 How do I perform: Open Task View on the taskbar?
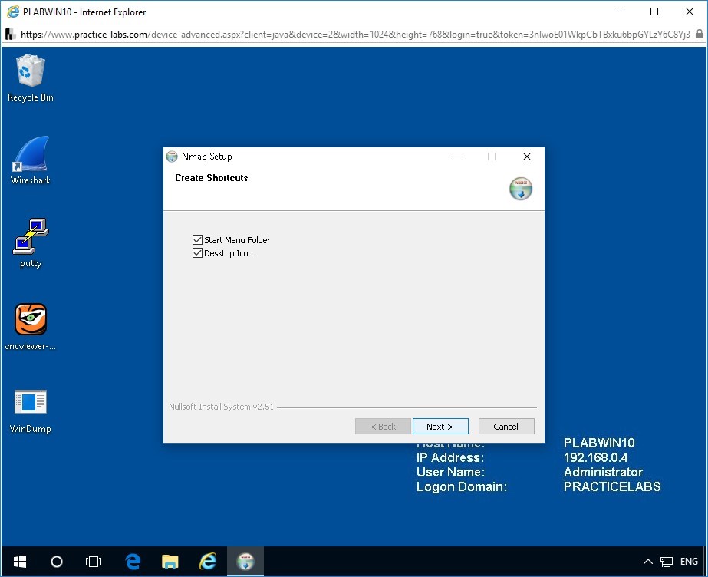point(94,562)
